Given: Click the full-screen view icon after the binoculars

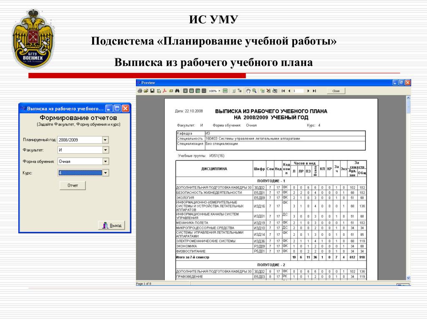Looking at the screenshot, I should click(185, 91).
